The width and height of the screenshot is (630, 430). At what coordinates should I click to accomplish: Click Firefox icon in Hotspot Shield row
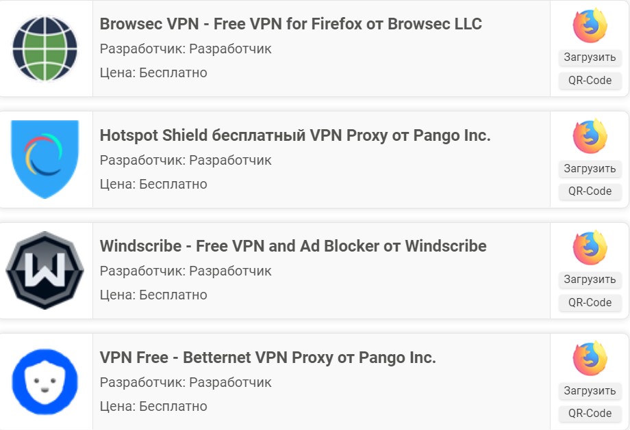(590, 136)
